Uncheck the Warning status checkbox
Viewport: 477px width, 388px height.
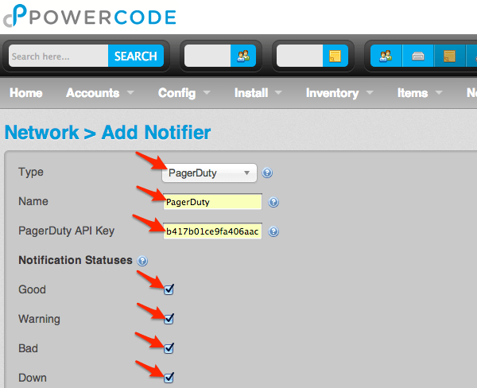169,319
